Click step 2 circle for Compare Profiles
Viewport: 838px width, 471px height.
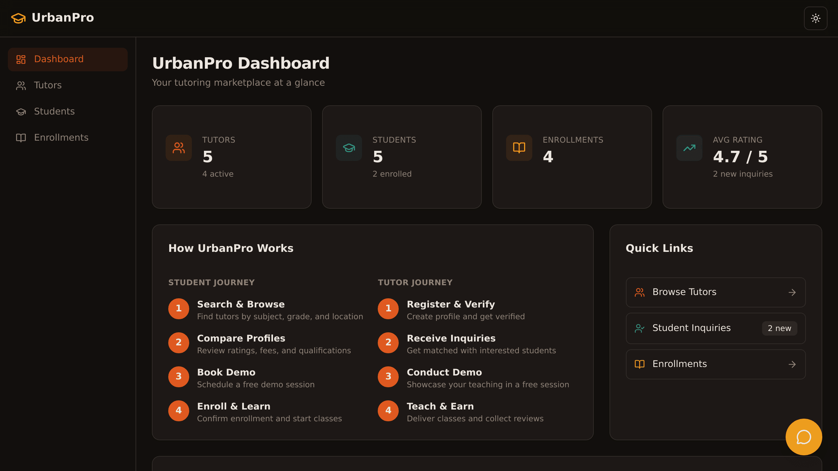coord(179,342)
